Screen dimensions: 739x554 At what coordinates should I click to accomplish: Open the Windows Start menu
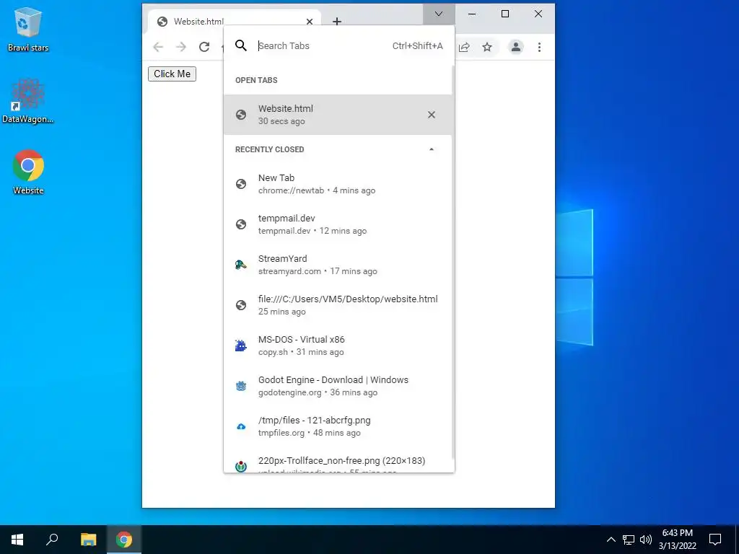tap(17, 540)
